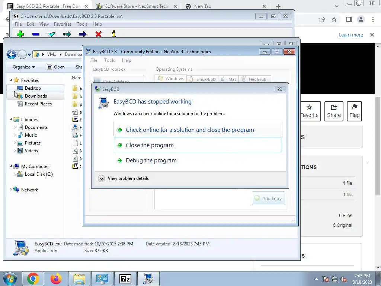Choose Check online for a solution option
The height and width of the screenshot is (286, 381).
198,130
